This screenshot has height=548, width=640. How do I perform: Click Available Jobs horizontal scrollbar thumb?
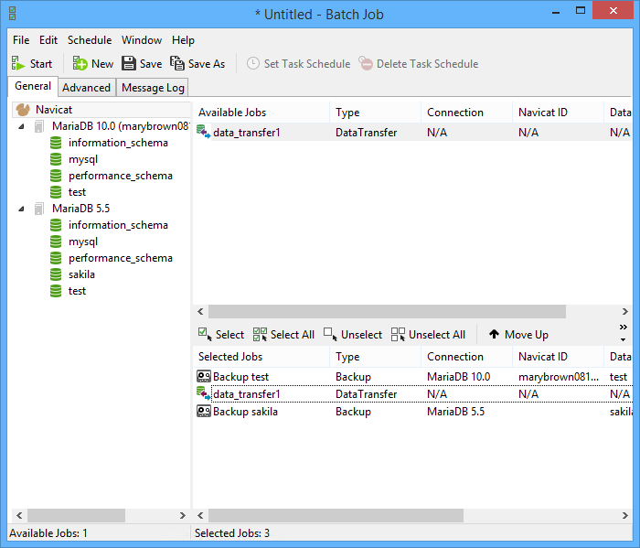pos(387,312)
